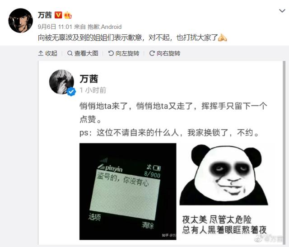Click the clockwise rotate arrow icon
This screenshot has height=247, width=289.
152,53
